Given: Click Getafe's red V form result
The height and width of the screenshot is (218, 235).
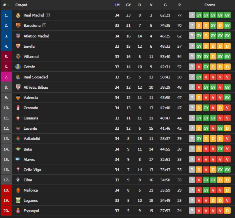Looking at the screenshot, I should pyautogui.click(x=199, y=67).
